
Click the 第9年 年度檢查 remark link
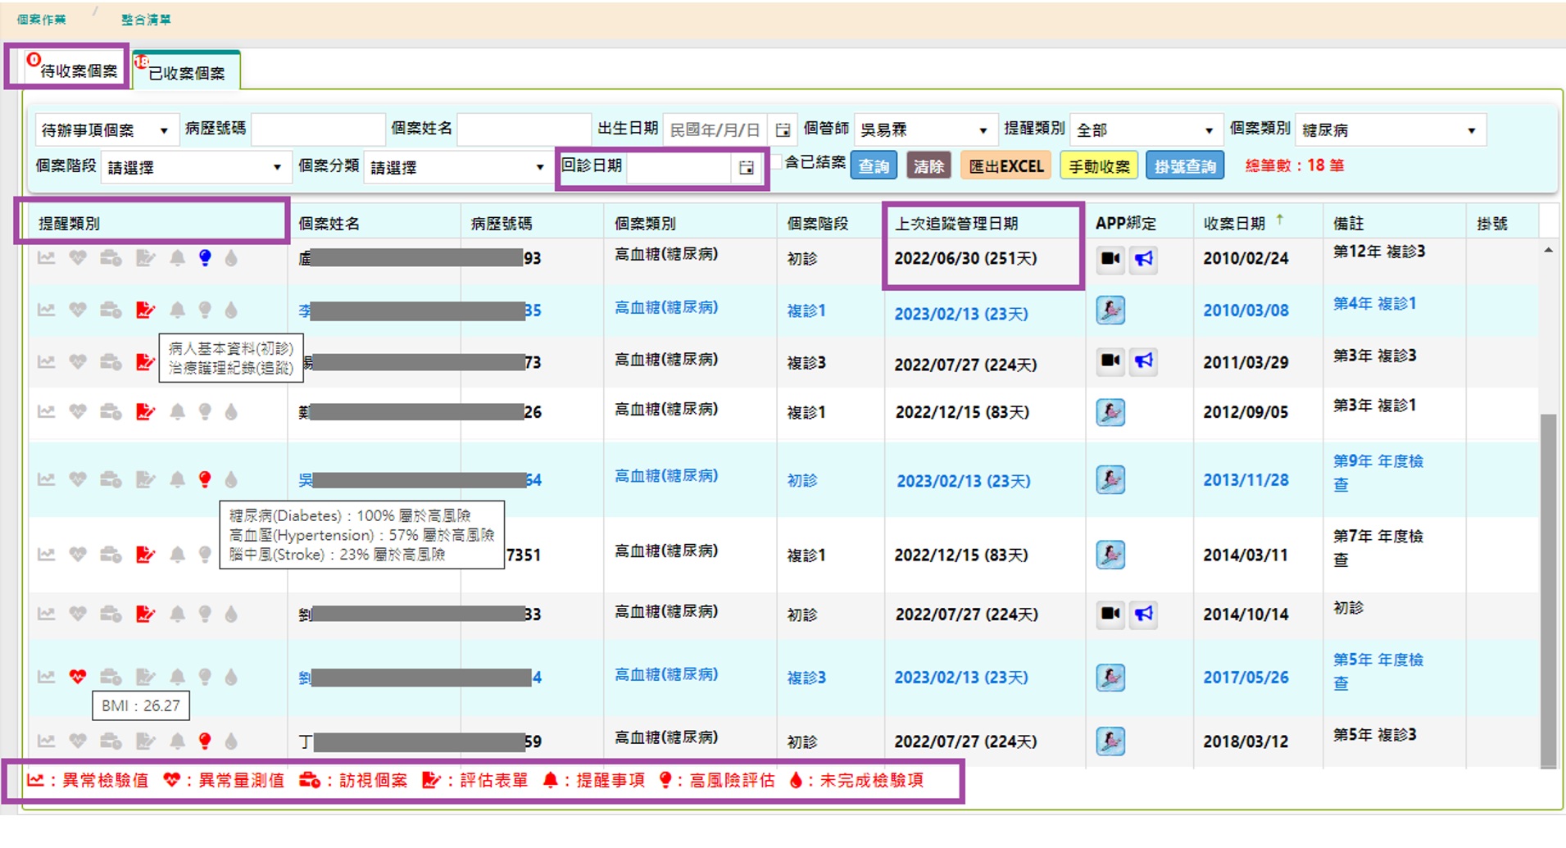point(1378,473)
